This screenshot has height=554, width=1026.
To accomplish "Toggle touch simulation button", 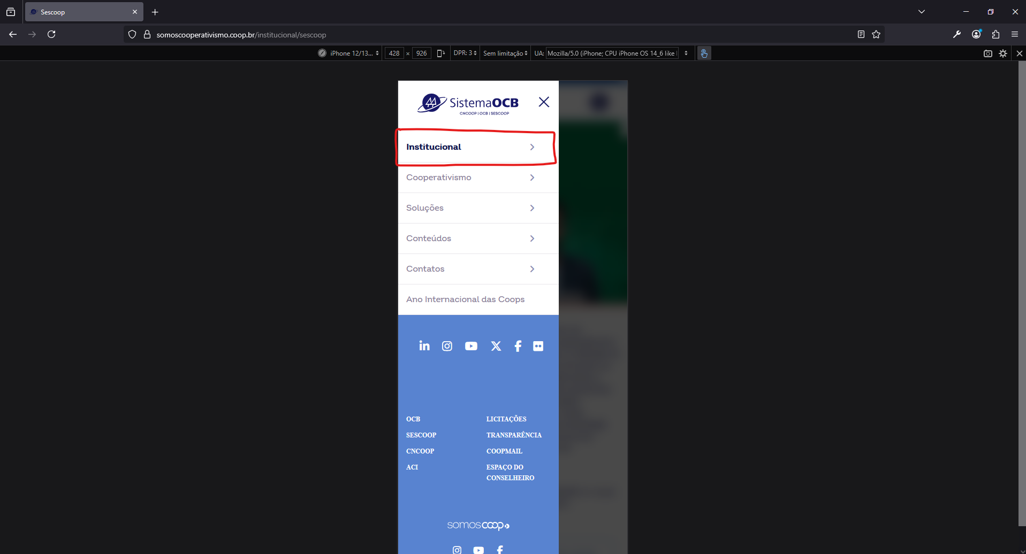I will point(704,53).
